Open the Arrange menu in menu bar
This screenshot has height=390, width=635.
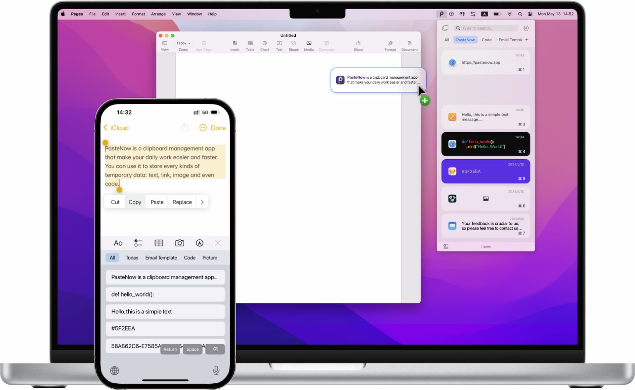pos(158,14)
